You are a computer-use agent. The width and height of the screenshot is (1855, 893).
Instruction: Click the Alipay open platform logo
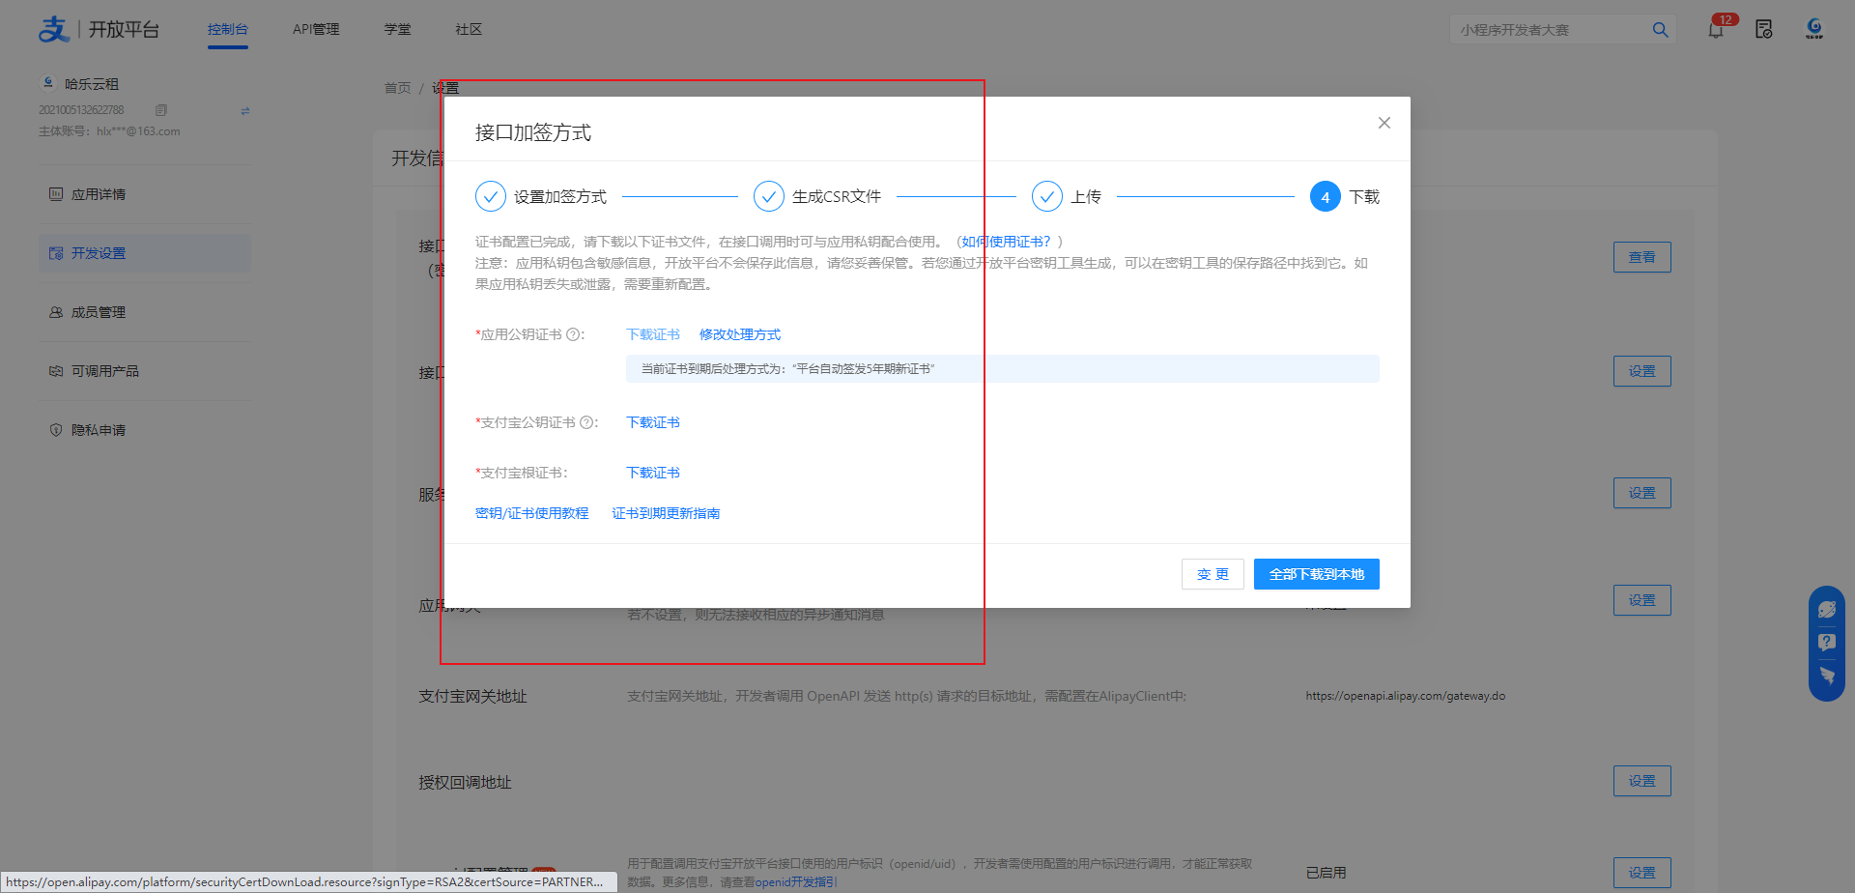(98, 29)
